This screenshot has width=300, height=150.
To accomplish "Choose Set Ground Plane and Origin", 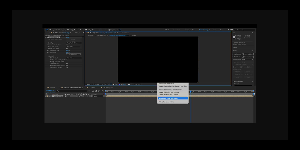I will click(173, 98).
